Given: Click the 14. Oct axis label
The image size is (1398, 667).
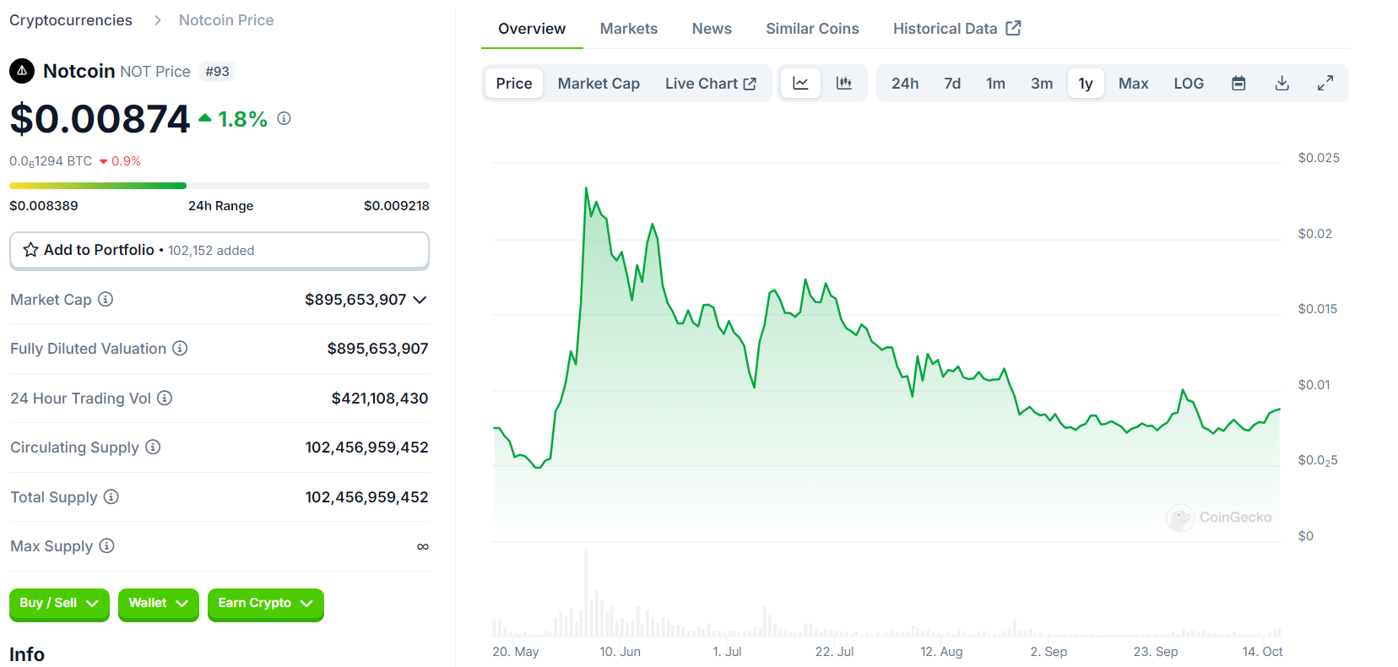Looking at the screenshot, I should pos(1263,652).
